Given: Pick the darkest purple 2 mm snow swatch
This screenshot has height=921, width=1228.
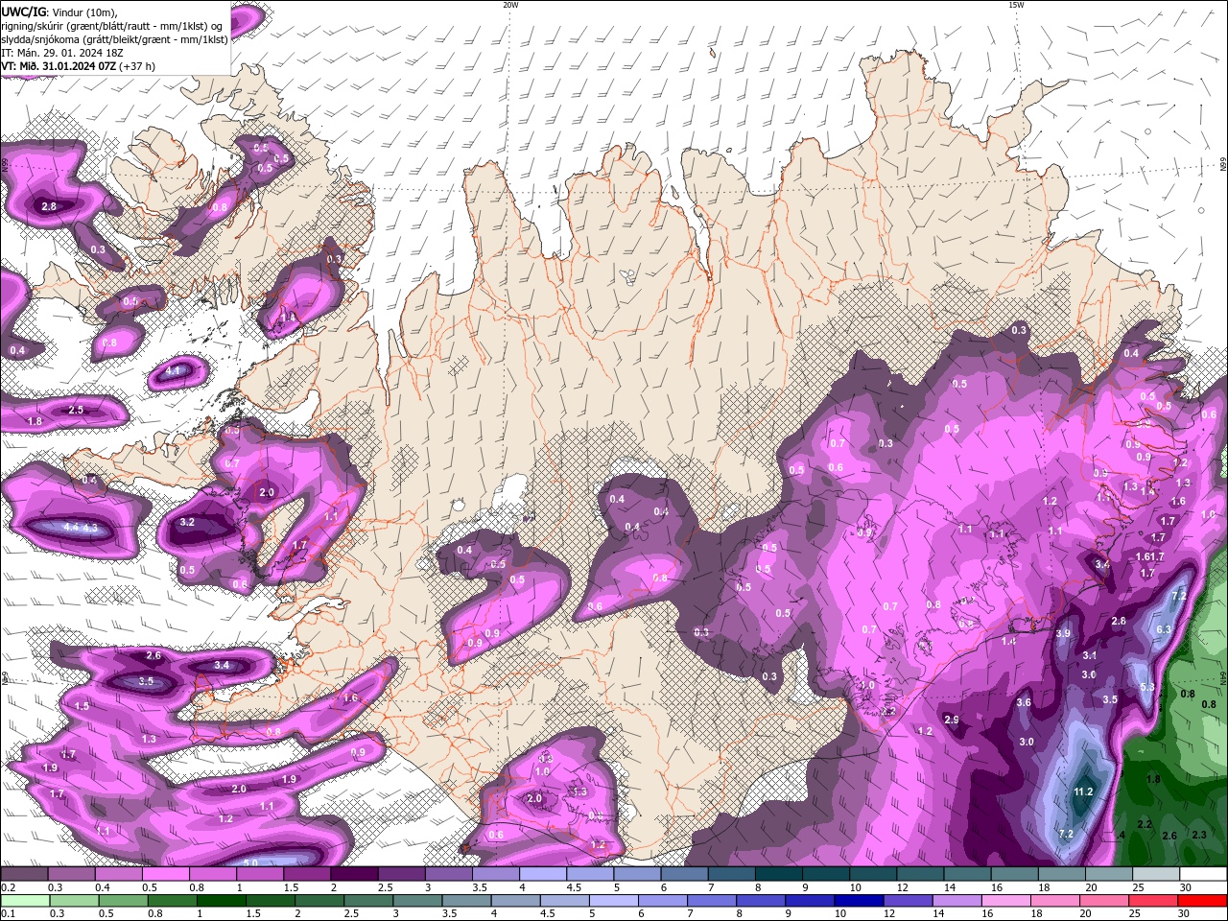Looking at the screenshot, I should pyautogui.click(x=354, y=874).
